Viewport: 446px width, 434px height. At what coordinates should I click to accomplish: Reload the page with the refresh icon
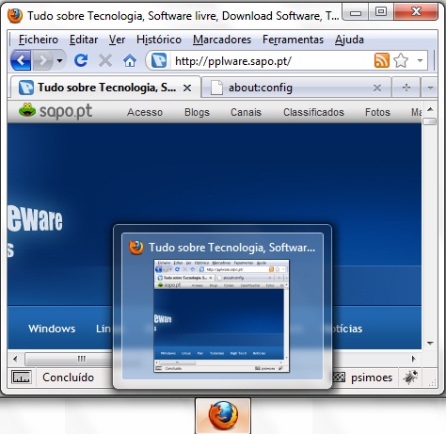click(x=81, y=60)
